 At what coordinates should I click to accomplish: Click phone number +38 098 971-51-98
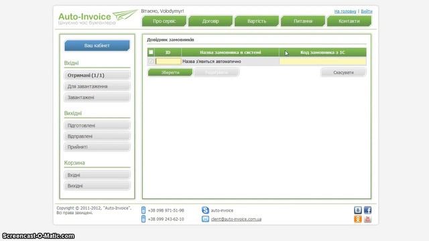pos(166,210)
